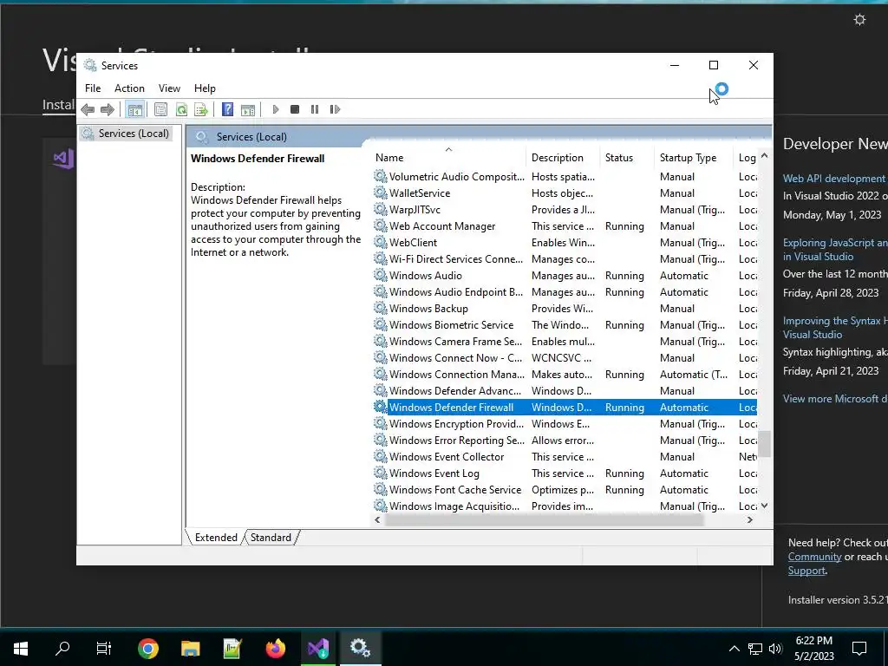
Task: Click the horizontal scrollbar left arrow
Action: (378, 520)
